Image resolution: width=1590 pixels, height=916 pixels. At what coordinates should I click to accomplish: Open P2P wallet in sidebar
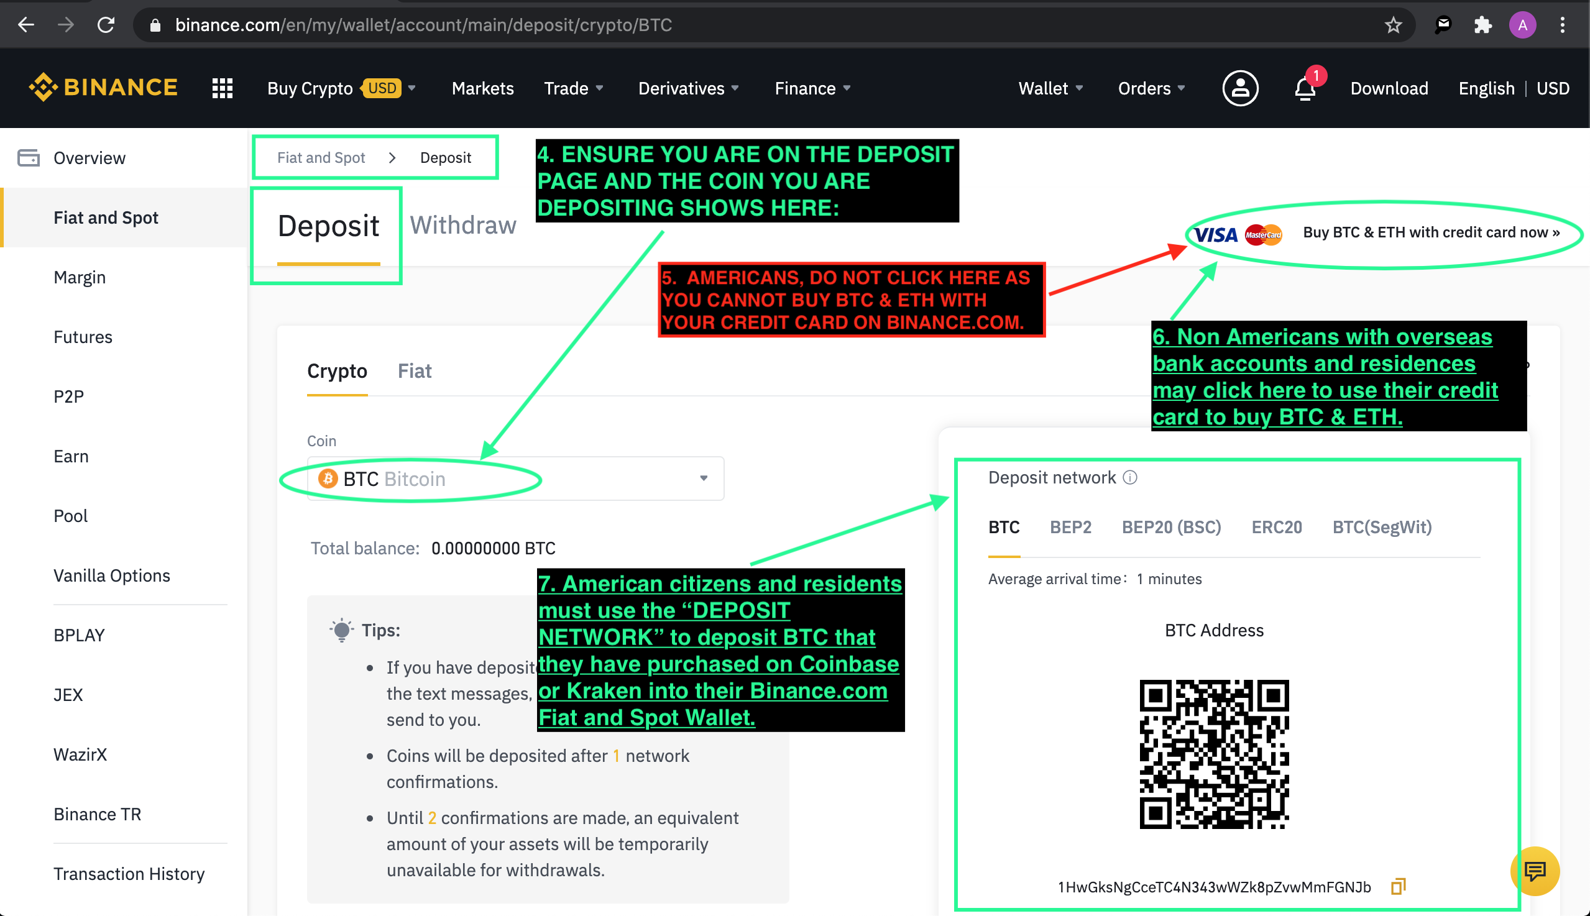[x=68, y=397]
